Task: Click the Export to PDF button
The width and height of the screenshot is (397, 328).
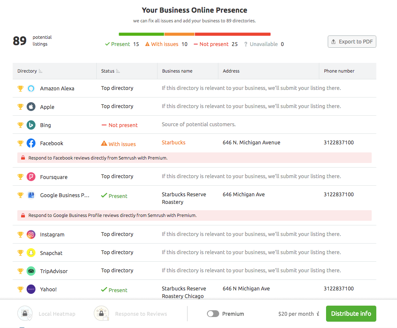Action: (352, 41)
